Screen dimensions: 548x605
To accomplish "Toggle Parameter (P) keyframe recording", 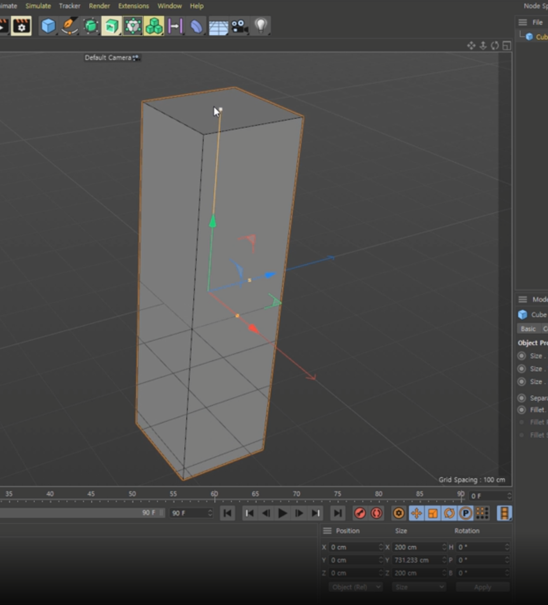I will click(x=466, y=513).
